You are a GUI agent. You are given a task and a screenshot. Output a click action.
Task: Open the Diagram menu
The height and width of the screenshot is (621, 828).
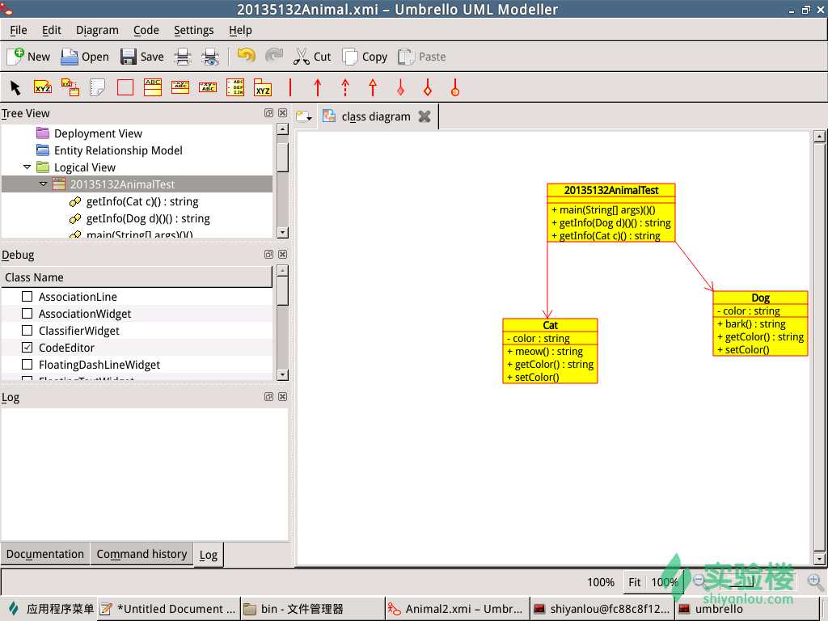pos(97,30)
